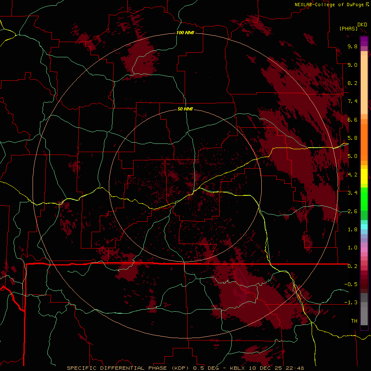Click the 8.2 scale value
This screenshot has width=371, height=371.
pos(352,83)
